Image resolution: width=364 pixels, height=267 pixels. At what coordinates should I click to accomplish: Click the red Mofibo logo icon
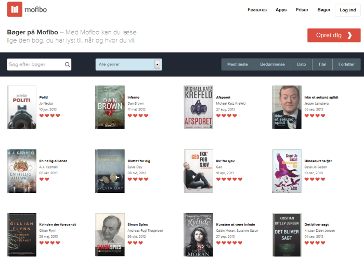click(15, 9)
